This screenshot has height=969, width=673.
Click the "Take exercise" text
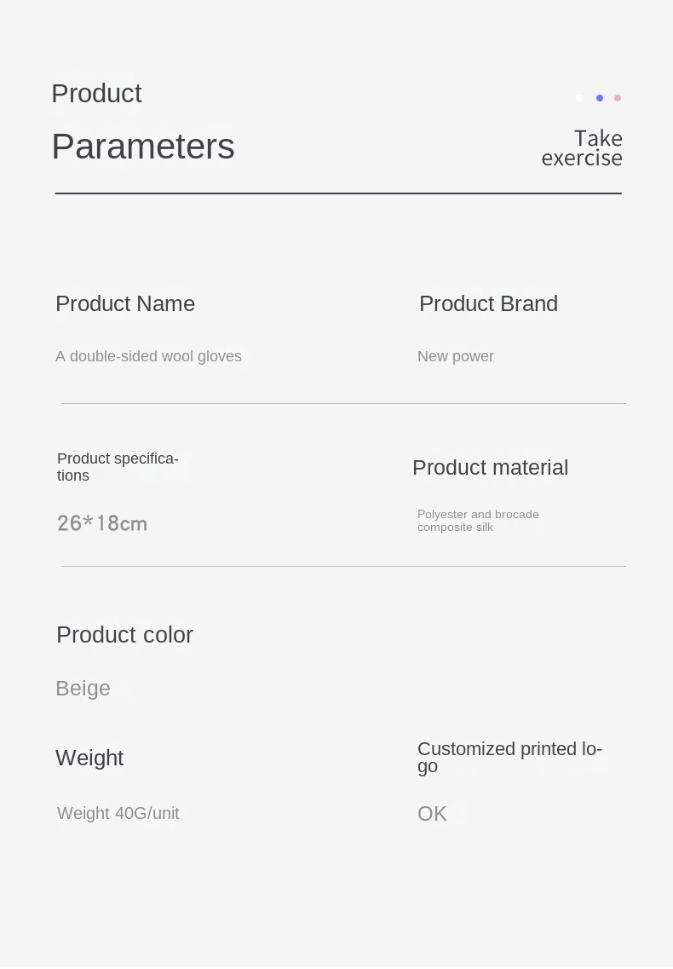point(583,148)
